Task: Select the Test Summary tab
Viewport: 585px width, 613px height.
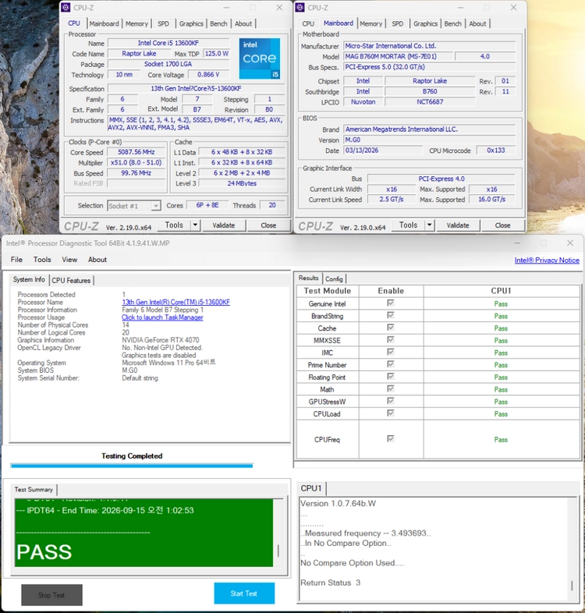Action: (x=34, y=490)
